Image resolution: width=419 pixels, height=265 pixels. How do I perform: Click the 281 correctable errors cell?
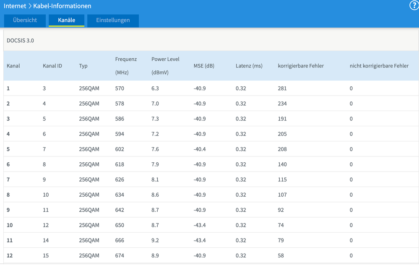(x=282, y=88)
